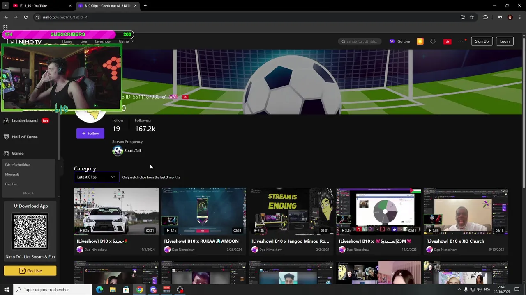Play the B10 x XO Church clip

point(466,211)
